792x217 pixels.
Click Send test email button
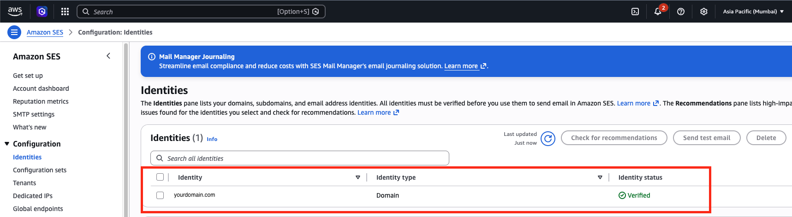(x=707, y=138)
